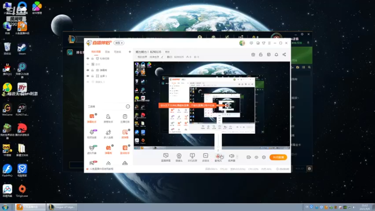
Task: Edit the stream category with pencil icon
Action: (x=162, y=57)
